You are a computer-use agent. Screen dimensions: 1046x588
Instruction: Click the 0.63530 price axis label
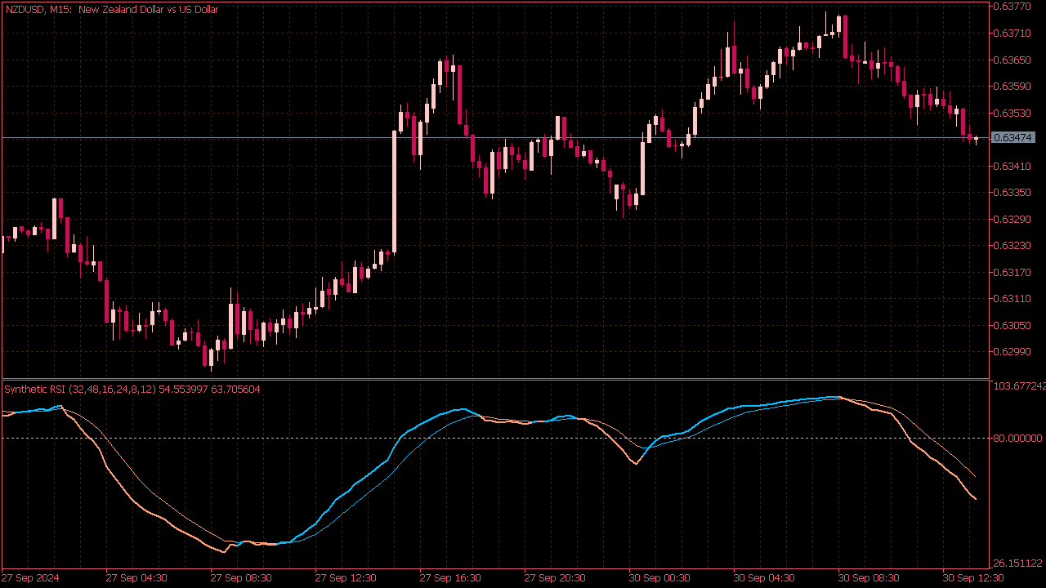[1012, 113]
